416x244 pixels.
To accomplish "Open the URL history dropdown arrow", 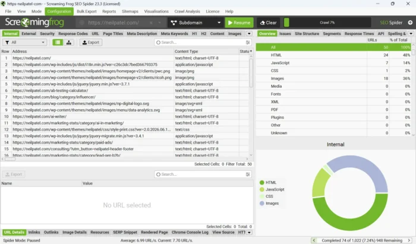I will coord(159,23).
